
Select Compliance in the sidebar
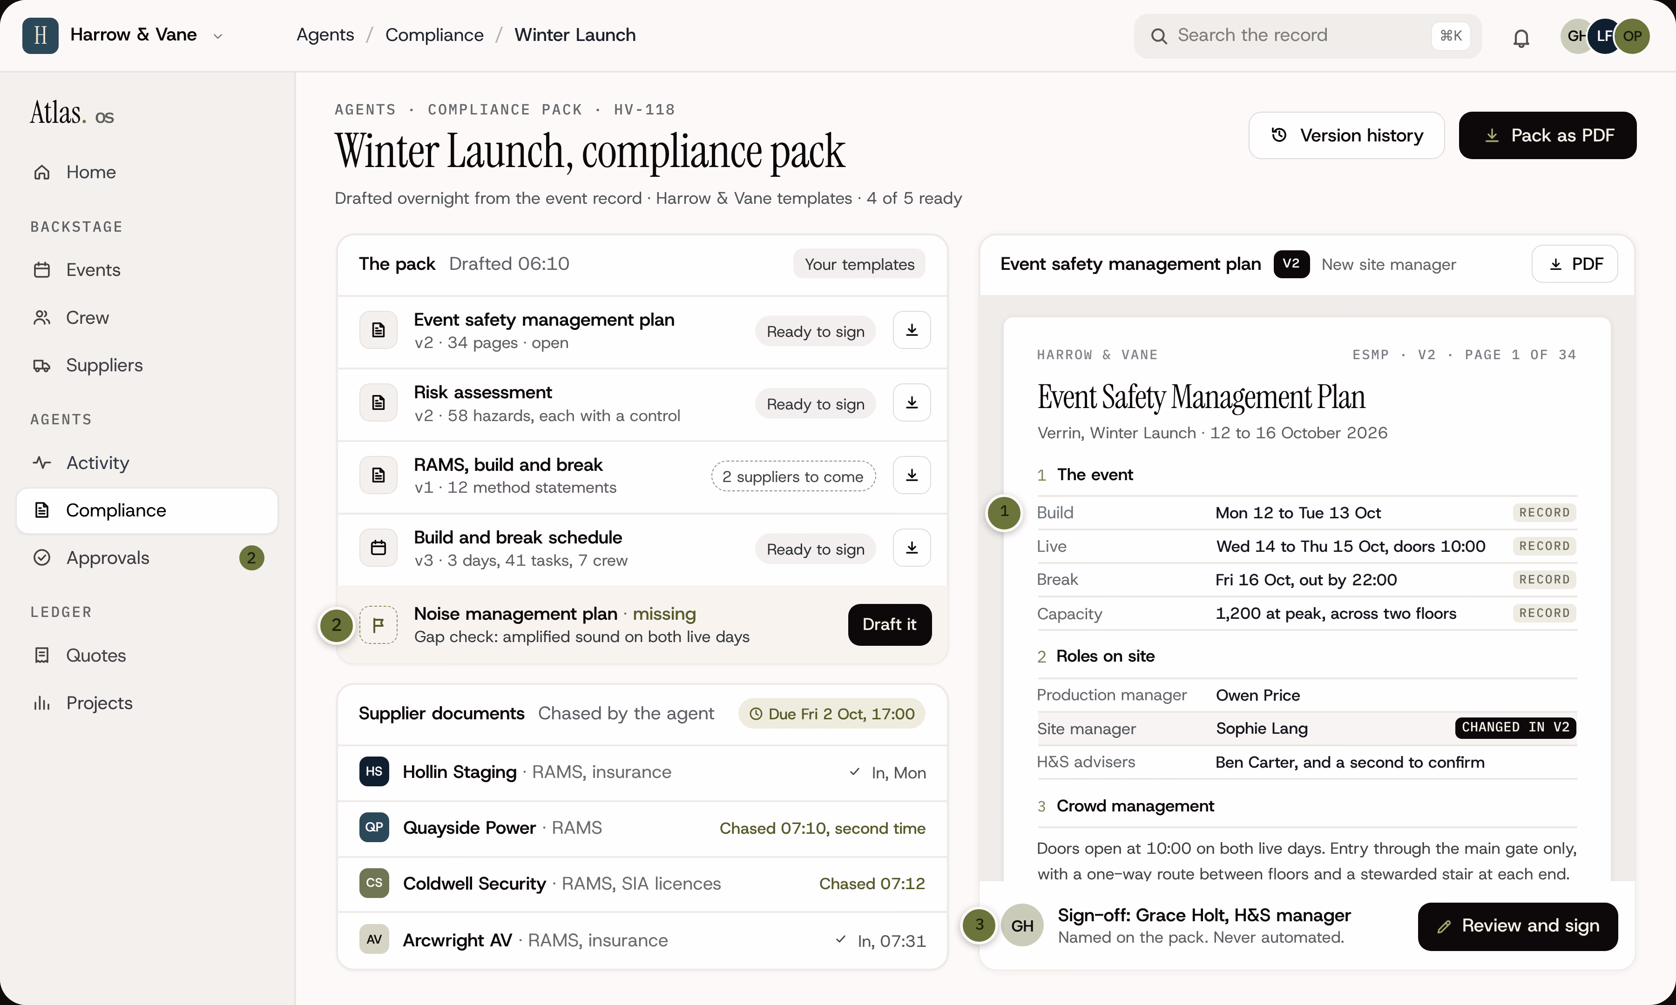[x=147, y=510]
